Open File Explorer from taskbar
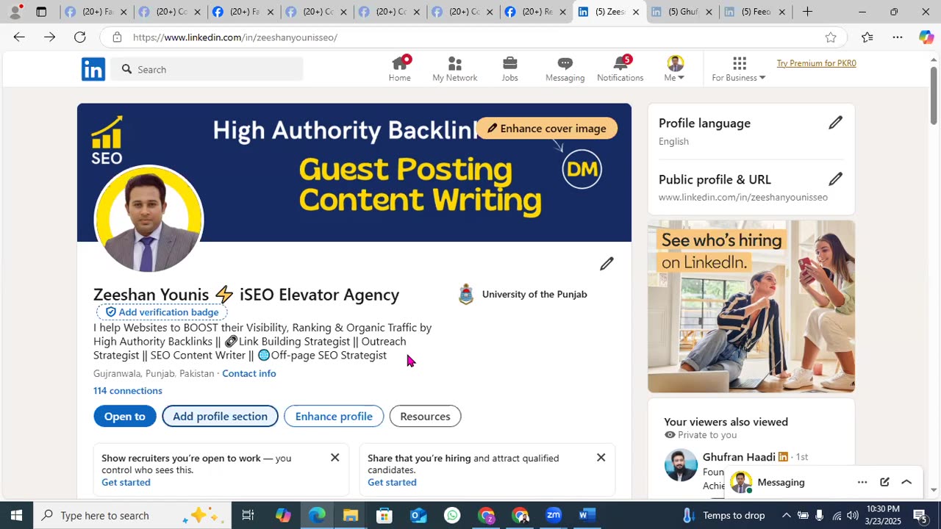Screen dimensions: 941x529 click(x=351, y=515)
